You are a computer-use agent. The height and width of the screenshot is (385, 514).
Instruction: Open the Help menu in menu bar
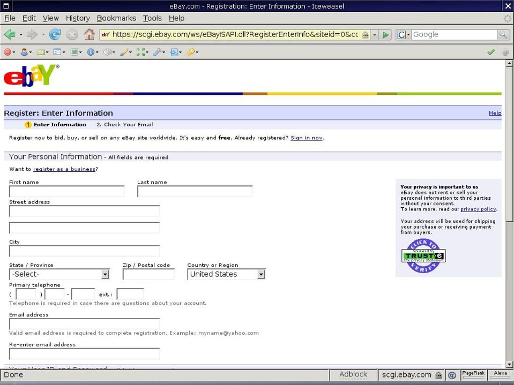click(x=176, y=18)
